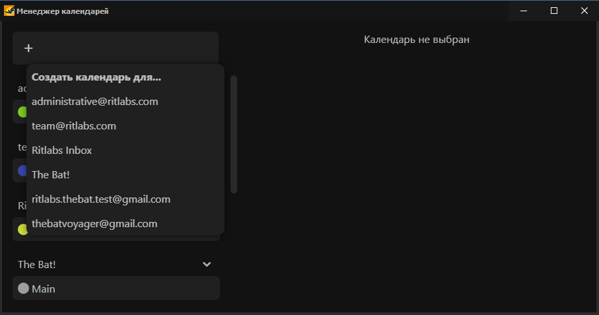This screenshot has width=599, height=315.
Task: Select ritlabs.thebat.test@gmail.com menu entry
Action: 125,199
